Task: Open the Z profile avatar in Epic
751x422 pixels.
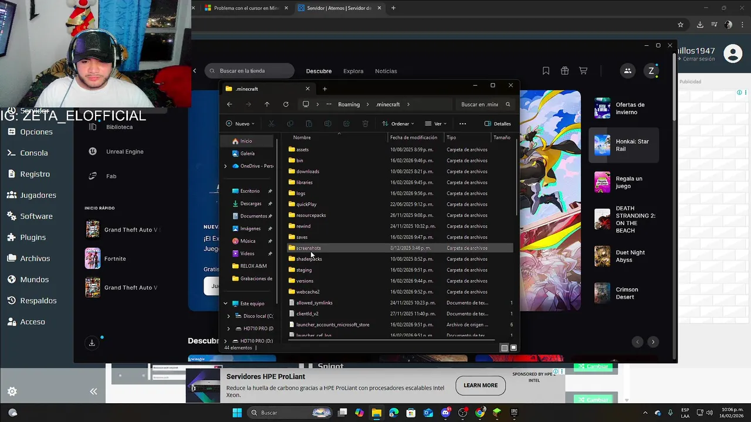Action: point(651,71)
